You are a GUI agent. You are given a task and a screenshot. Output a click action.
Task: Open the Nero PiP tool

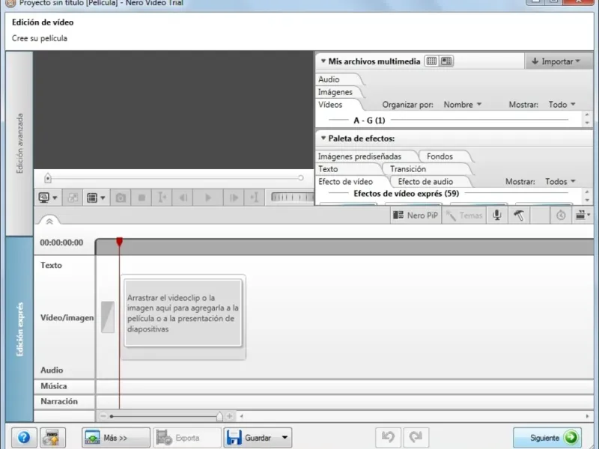pos(416,216)
